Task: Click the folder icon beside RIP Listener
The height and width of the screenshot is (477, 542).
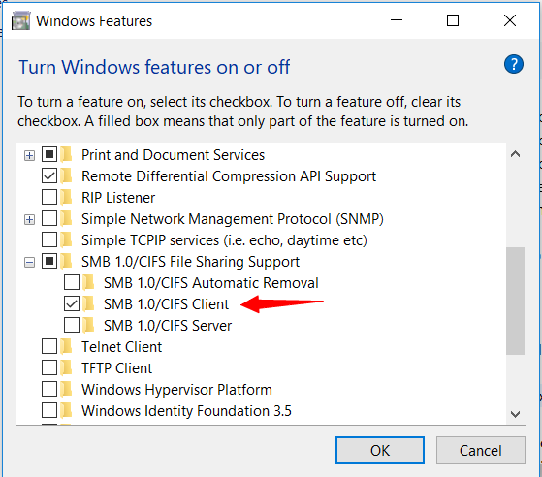Action: pos(66,198)
